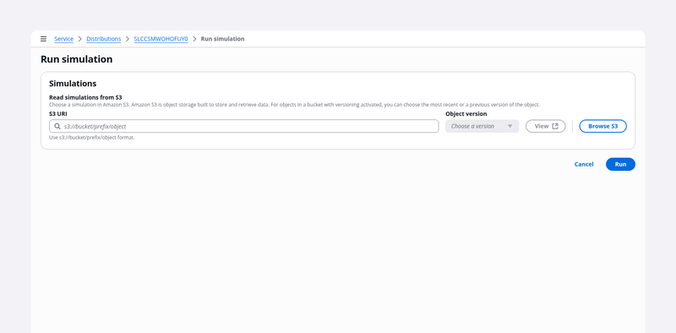Click the s3://bucket/prefix/object format hint text
Image resolution: width=676 pixels, height=333 pixels.
click(x=92, y=138)
